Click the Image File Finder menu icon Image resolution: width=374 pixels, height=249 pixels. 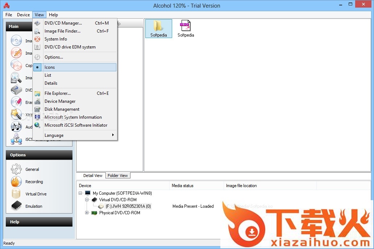coord(37,31)
